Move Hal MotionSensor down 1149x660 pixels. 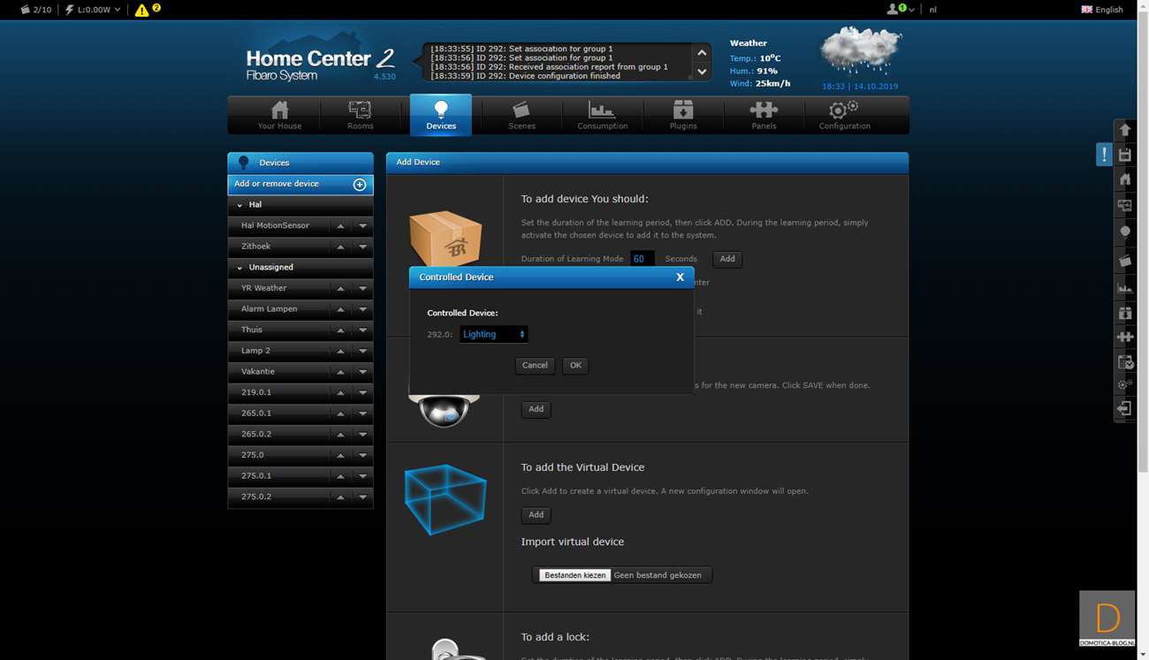[x=362, y=226]
